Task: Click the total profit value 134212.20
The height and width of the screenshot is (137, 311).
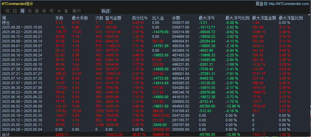Action: point(114,134)
